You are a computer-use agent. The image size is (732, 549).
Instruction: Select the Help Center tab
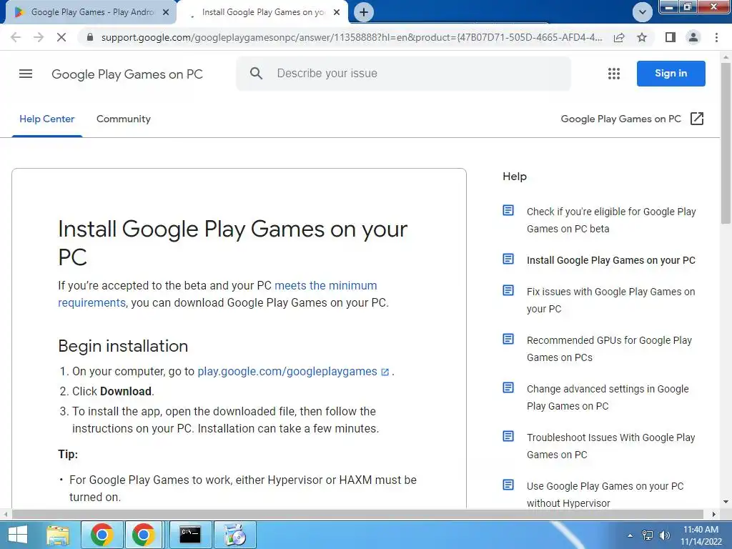coord(46,119)
